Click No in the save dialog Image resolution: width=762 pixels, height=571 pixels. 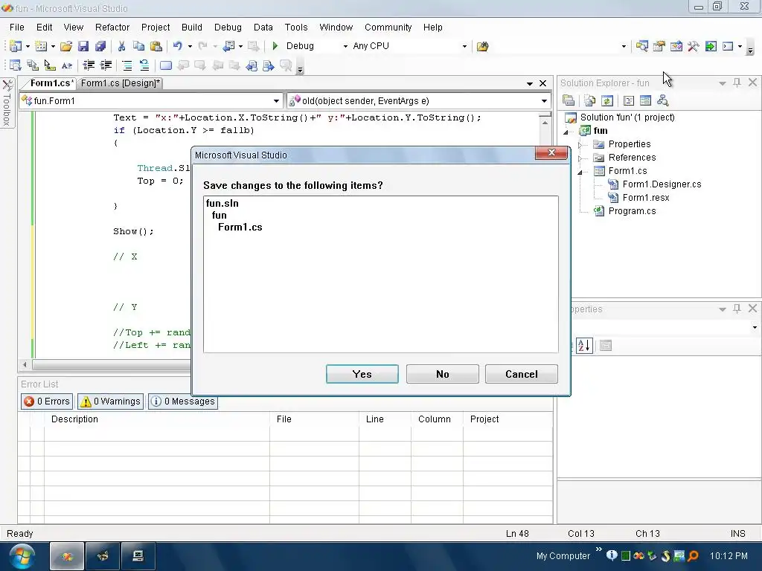pos(442,374)
